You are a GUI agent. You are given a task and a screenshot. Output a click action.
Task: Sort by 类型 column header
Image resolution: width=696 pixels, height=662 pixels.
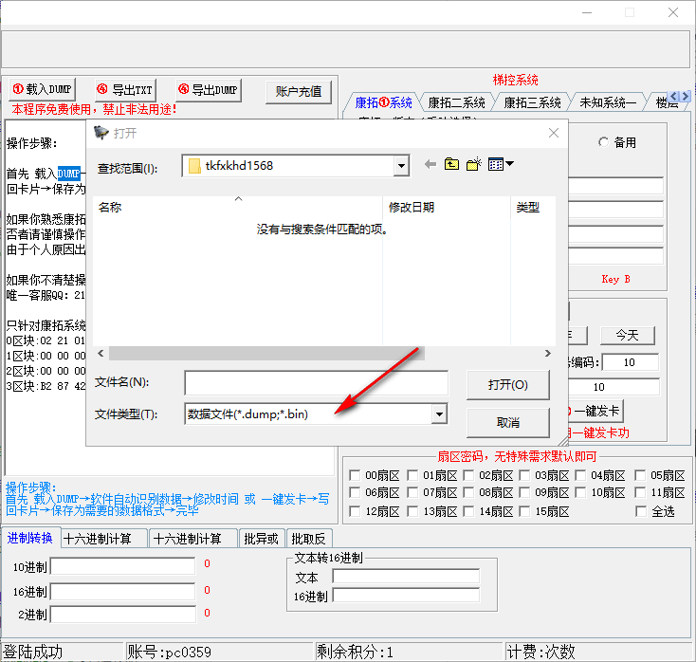[533, 208]
